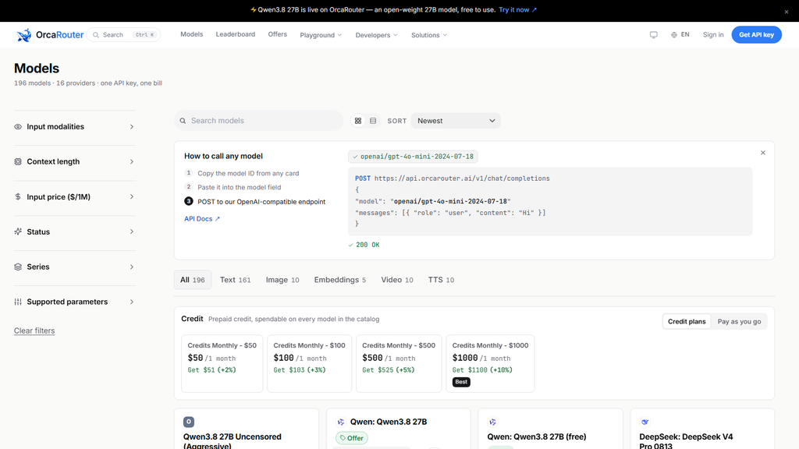The image size is (799, 449).
Task: Click the lightning bolt icon in the announcement banner
Action: [254, 9]
